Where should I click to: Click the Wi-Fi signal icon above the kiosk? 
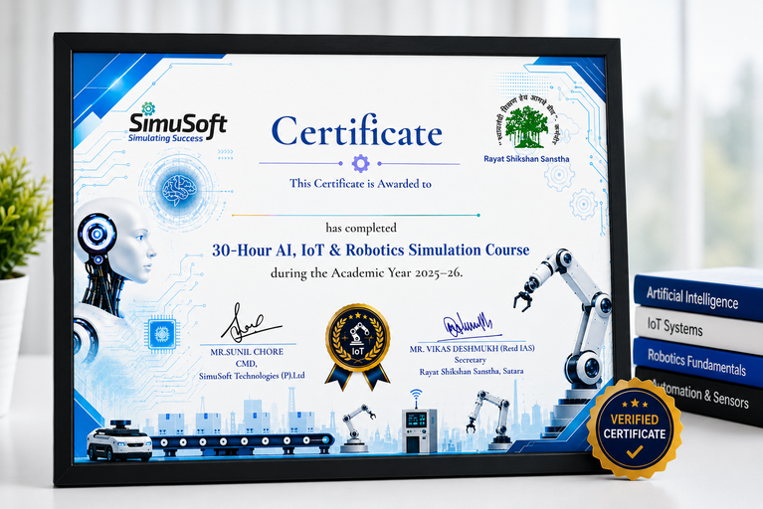(416, 397)
